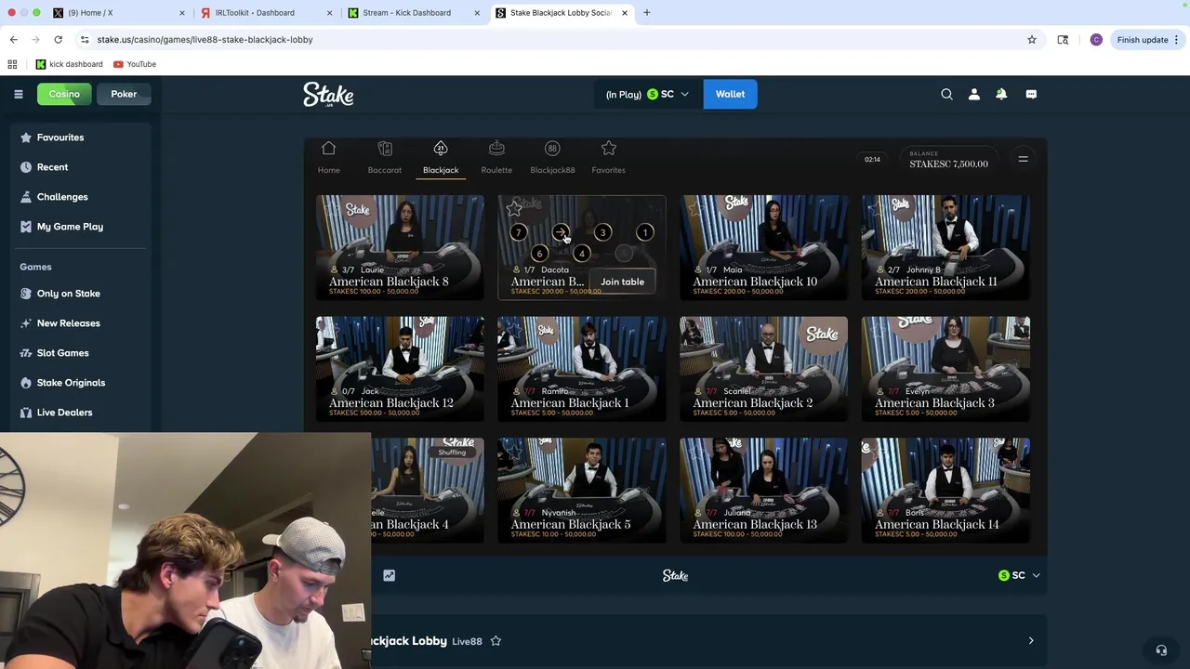Screen dimensions: 1190x669
Task: Favorite the Dacota blackjack table star
Action: pos(514,209)
